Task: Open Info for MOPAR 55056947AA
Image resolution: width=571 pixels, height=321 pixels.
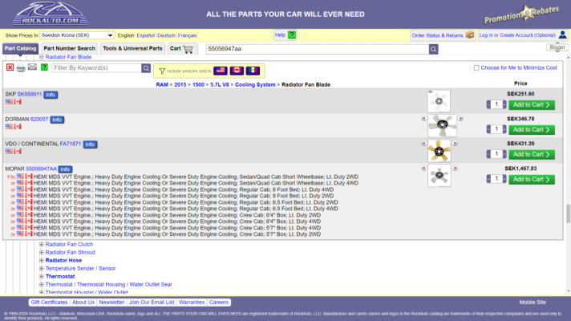Action: [x=65, y=169]
